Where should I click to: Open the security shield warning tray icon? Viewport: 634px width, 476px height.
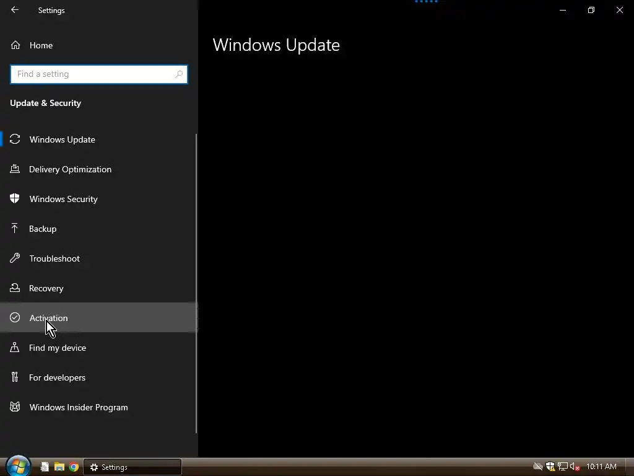(x=550, y=467)
